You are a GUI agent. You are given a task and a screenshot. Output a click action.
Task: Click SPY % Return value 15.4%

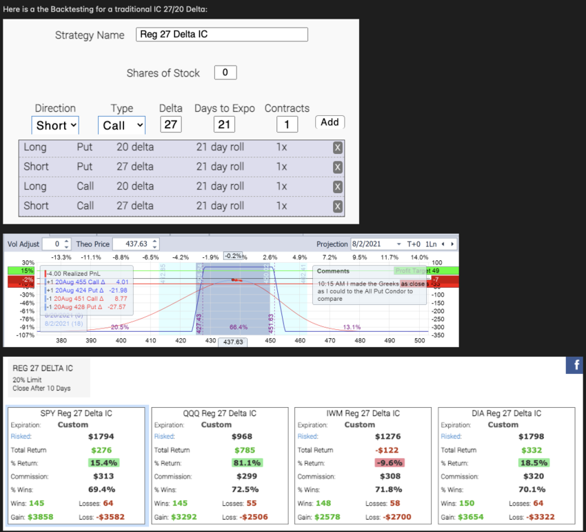point(104,463)
